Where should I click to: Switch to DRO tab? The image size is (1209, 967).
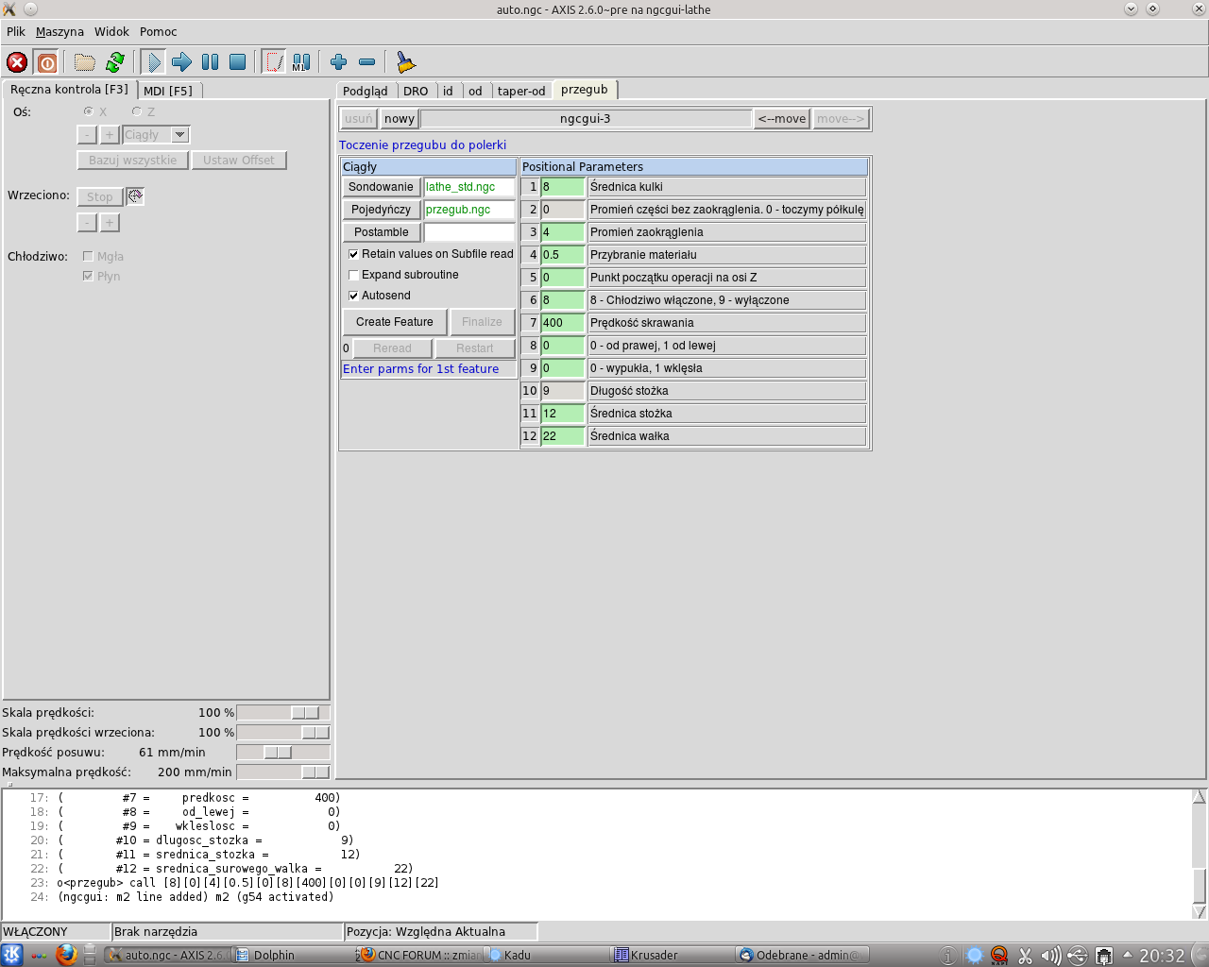[x=416, y=91]
